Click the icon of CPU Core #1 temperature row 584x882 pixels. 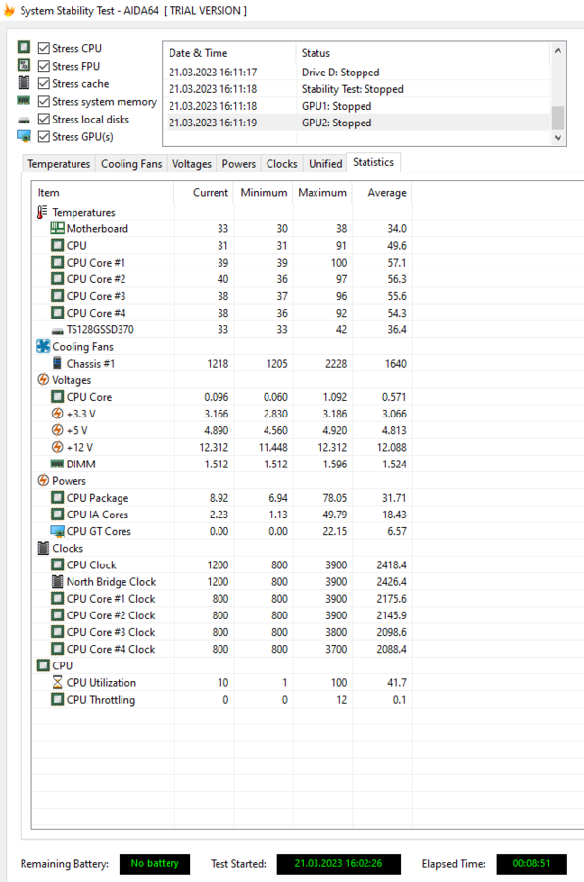click(57, 262)
